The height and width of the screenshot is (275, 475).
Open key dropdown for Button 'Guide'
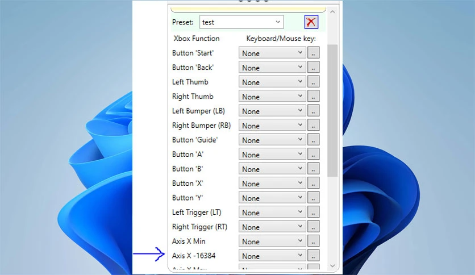coord(272,140)
